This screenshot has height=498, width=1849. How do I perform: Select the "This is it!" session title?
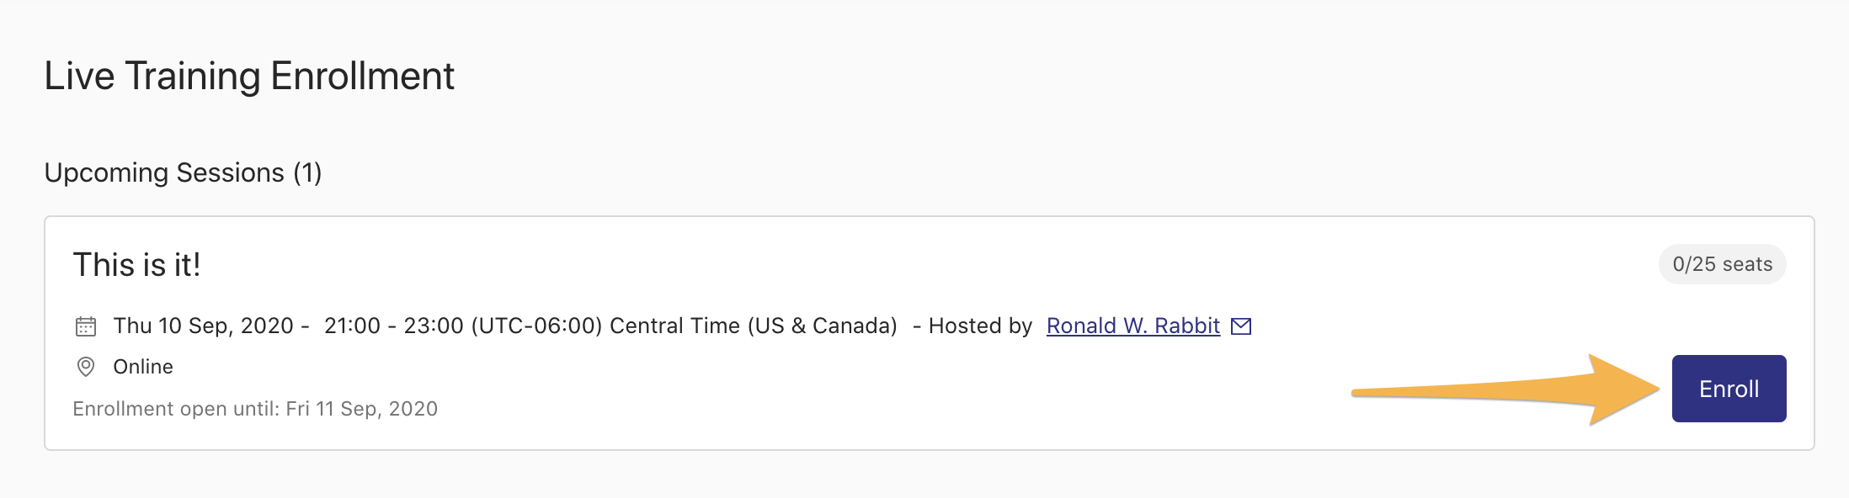(x=136, y=265)
